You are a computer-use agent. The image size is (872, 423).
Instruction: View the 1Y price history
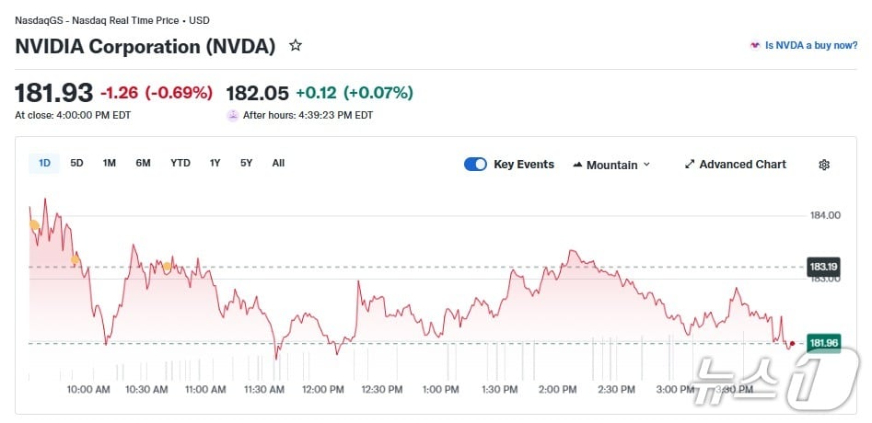click(x=215, y=164)
